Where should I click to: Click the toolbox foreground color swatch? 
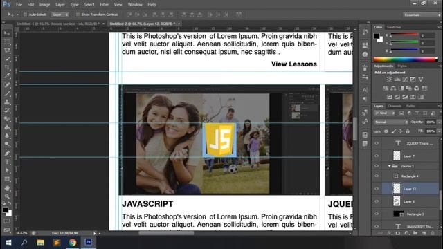point(5,210)
